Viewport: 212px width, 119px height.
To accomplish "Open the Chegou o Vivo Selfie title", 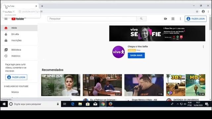I will coord(138,47).
